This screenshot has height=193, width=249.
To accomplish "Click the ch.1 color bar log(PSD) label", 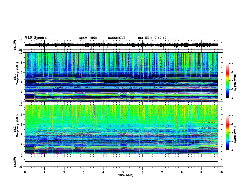I will 235,82.
